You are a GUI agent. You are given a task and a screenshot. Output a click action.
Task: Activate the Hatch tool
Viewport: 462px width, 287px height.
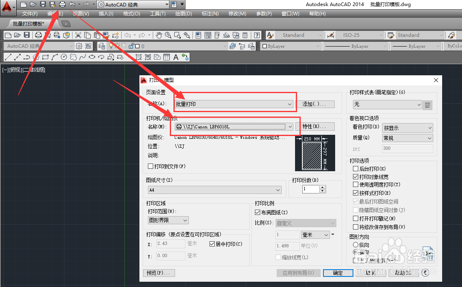pyautogui.click(x=139, y=57)
